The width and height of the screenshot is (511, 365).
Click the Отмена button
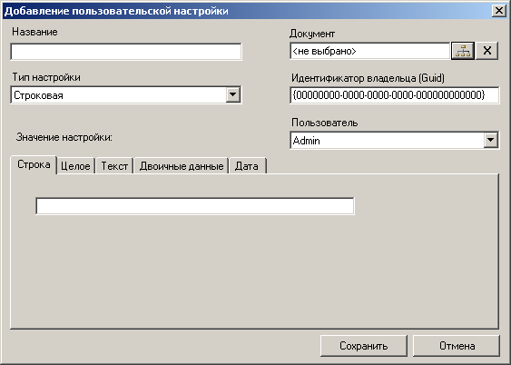click(457, 346)
